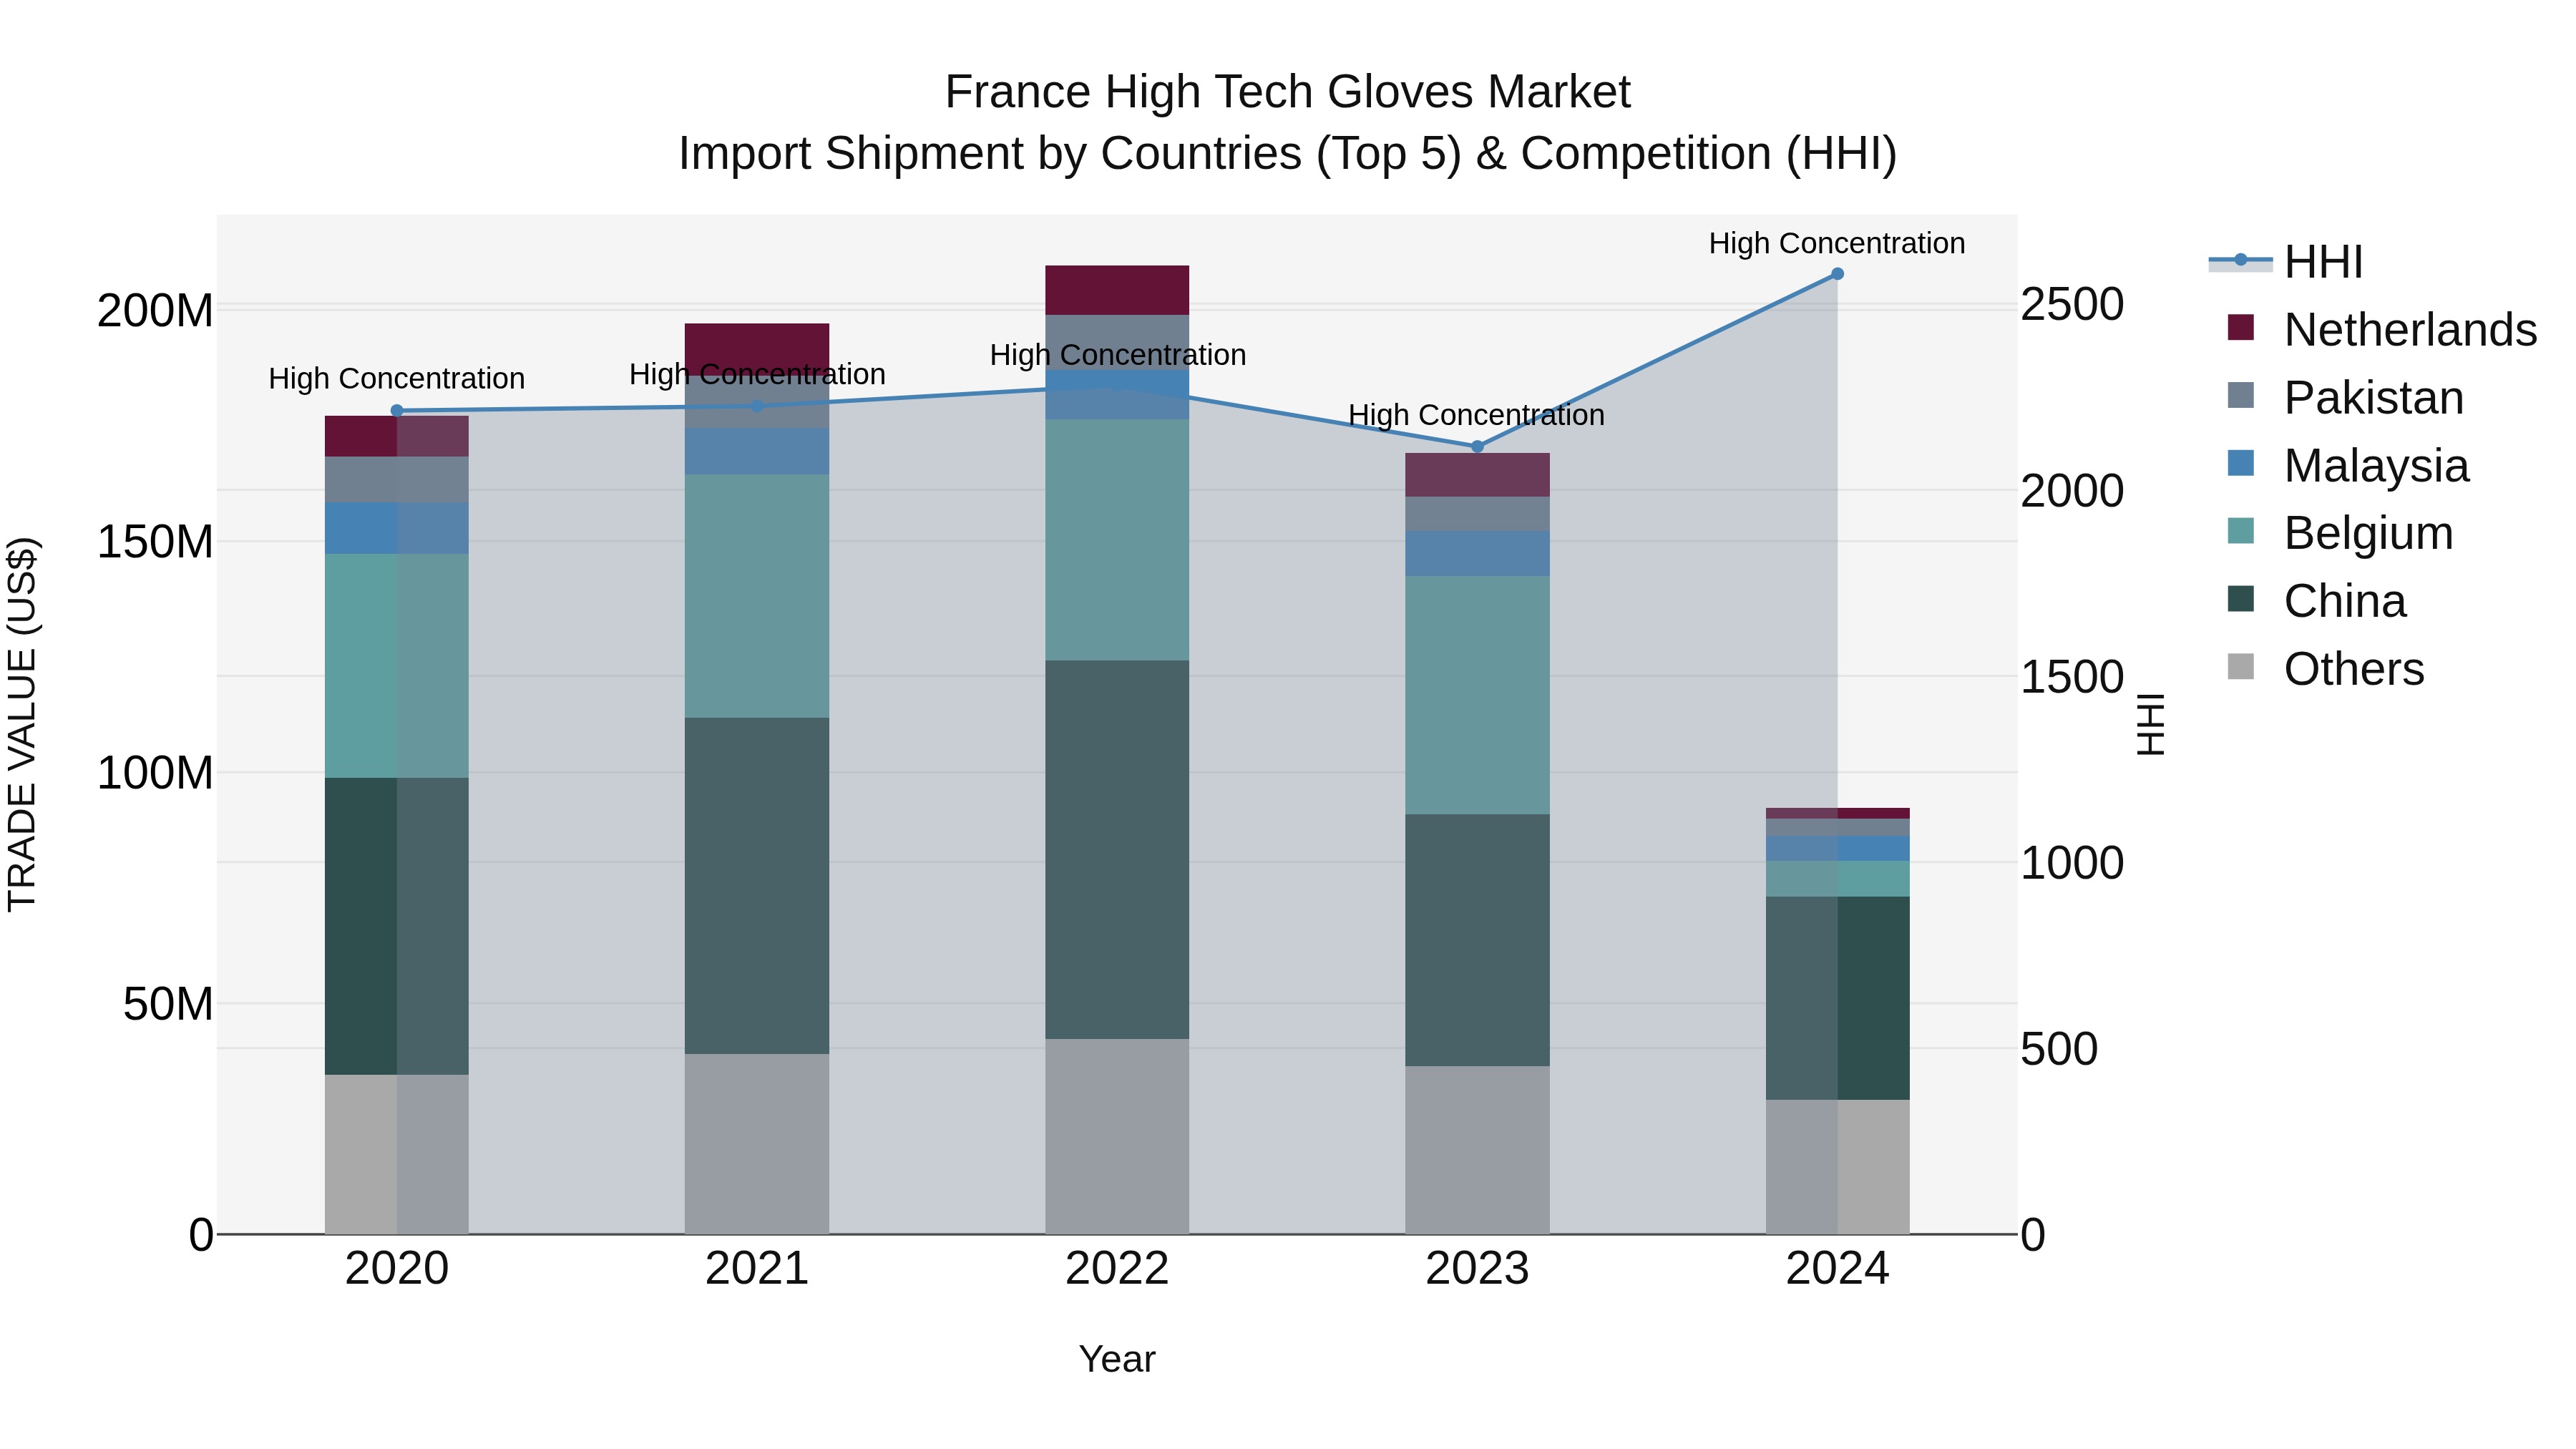Select the China segment of 2021 bar

[x=757, y=886]
